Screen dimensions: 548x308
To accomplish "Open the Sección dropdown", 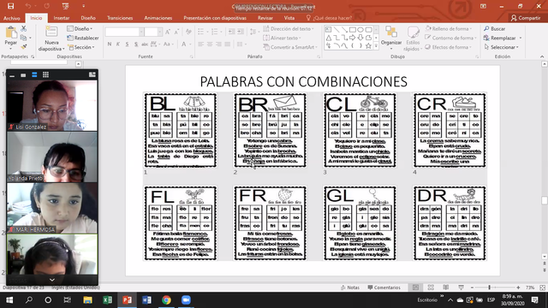I will tap(80, 47).
